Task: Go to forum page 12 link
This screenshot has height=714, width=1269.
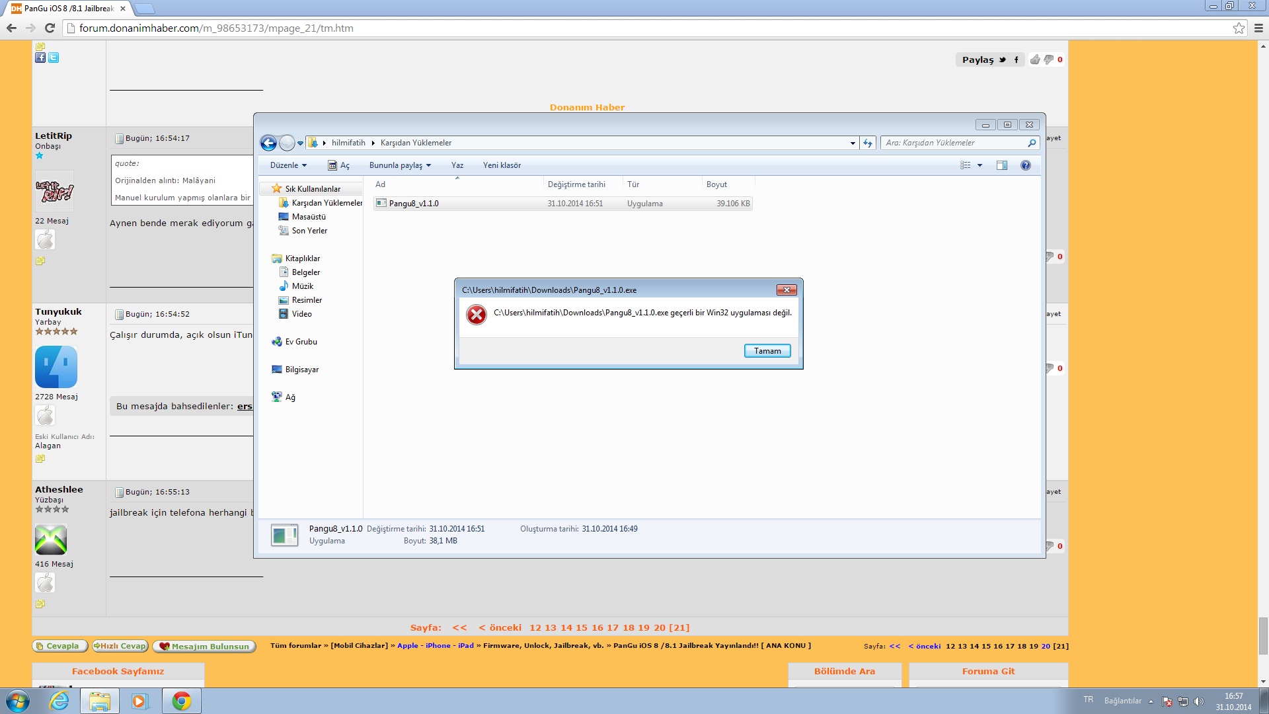Action: (535, 627)
